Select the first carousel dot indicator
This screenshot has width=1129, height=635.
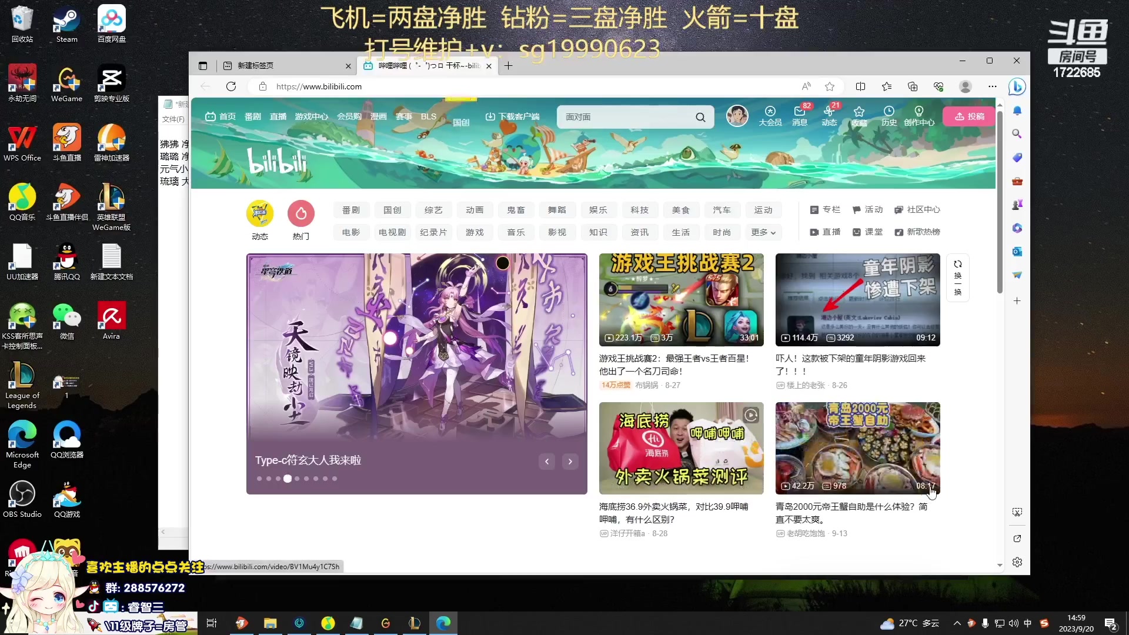point(259,479)
